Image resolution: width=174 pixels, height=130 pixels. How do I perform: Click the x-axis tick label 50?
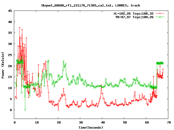pyautogui.click(x=125, y=122)
